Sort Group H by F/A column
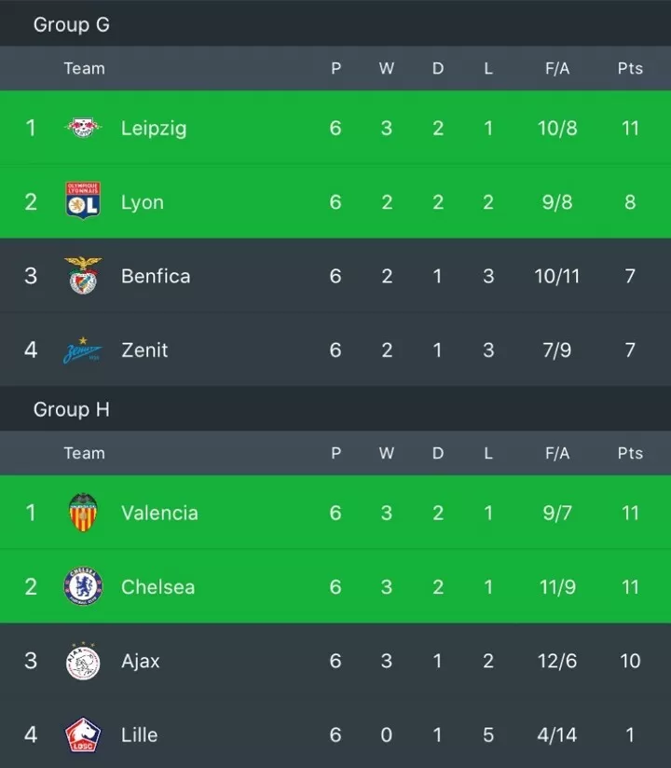Screen dimensions: 671x768 click(x=557, y=453)
